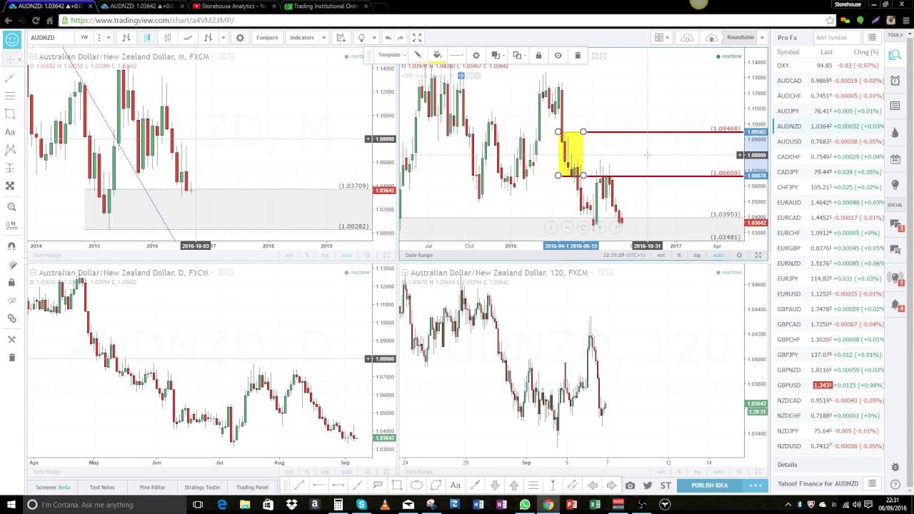
Task: Toggle lock-all-drawings padlock in left sidebar
Action: 10,282
